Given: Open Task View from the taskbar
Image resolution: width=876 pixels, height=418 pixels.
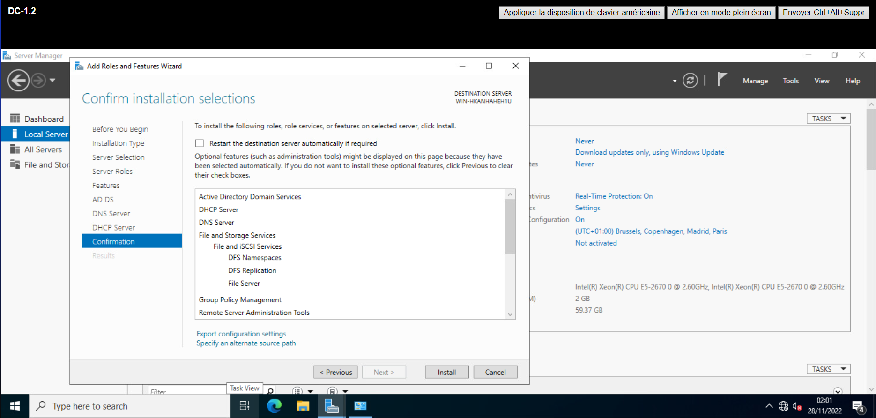Looking at the screenshot, I should click(x=245, y=406).
